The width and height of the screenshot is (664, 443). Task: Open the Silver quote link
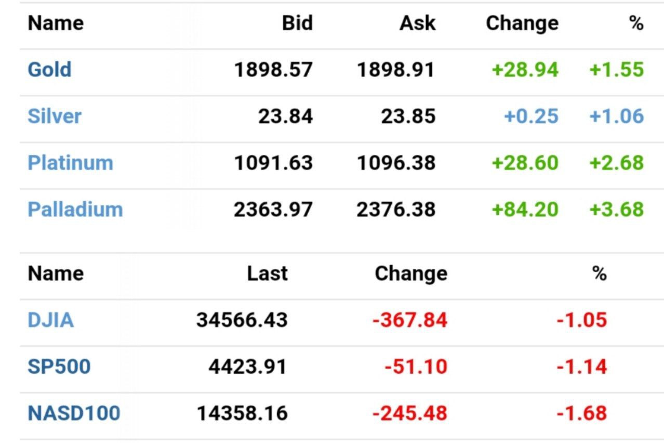click(x=55, y=116)
